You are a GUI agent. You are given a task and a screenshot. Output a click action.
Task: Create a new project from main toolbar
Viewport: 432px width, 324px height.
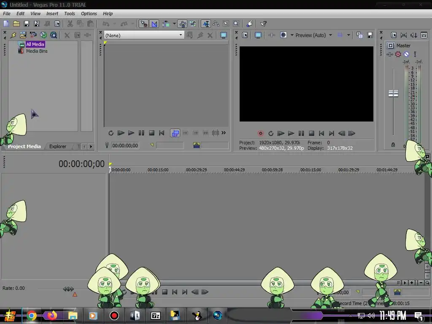(x=6, y=24)
